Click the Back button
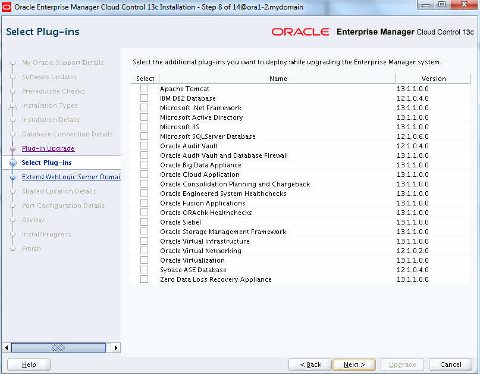This screenshot has height=374, width=480. tap(310, 364)
